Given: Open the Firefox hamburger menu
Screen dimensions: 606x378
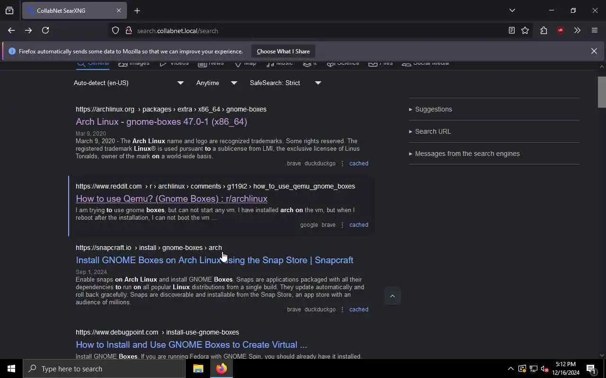Looking at the screenshot, I should tap(595, 30).
